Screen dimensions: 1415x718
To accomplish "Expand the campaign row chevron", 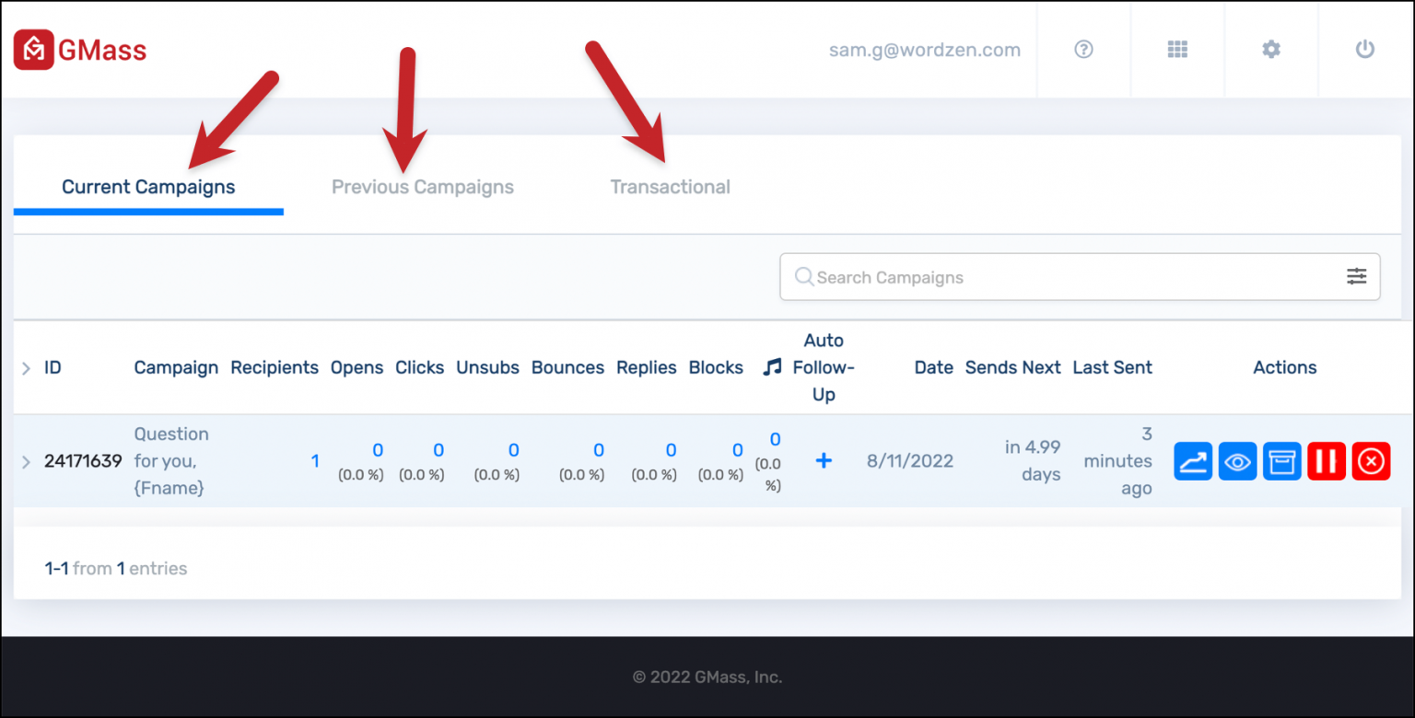I will [x=27, y=460].
